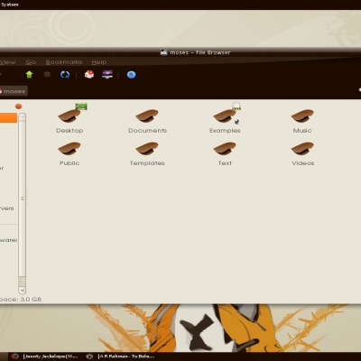Click the blue Search toolbar icon
The width and height of the screenshot is (361, 361).
coord(131,75)
